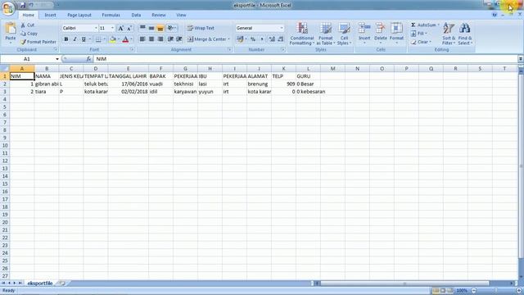
Task: Decrease the cell indent
Action: tap(170, 39)
